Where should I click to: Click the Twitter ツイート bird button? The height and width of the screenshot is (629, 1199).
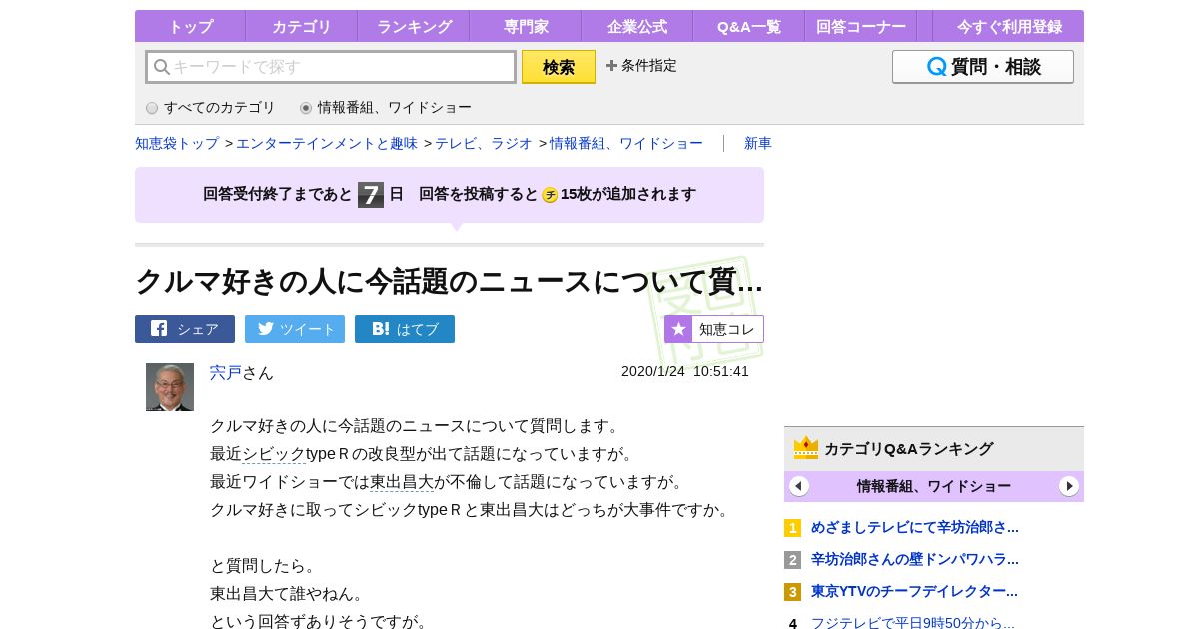pyautogui.click(x=295, y=329)
